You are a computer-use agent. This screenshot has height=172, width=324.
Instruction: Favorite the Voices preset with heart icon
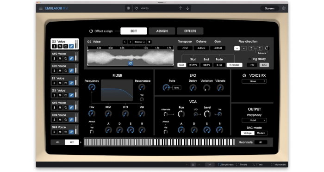point(137,8)
